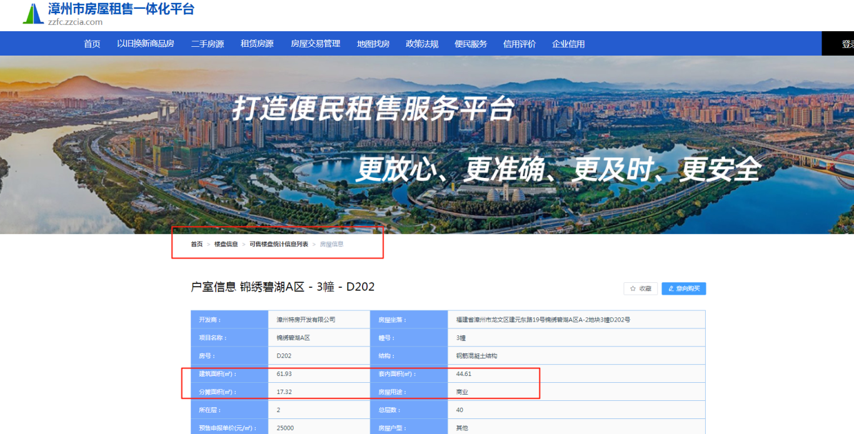Click the star icon on 收藏 button
The height and width of the screenshot is (434, 854).
pos(633,289)
